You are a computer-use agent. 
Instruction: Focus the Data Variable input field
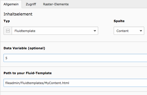[75, 58]
